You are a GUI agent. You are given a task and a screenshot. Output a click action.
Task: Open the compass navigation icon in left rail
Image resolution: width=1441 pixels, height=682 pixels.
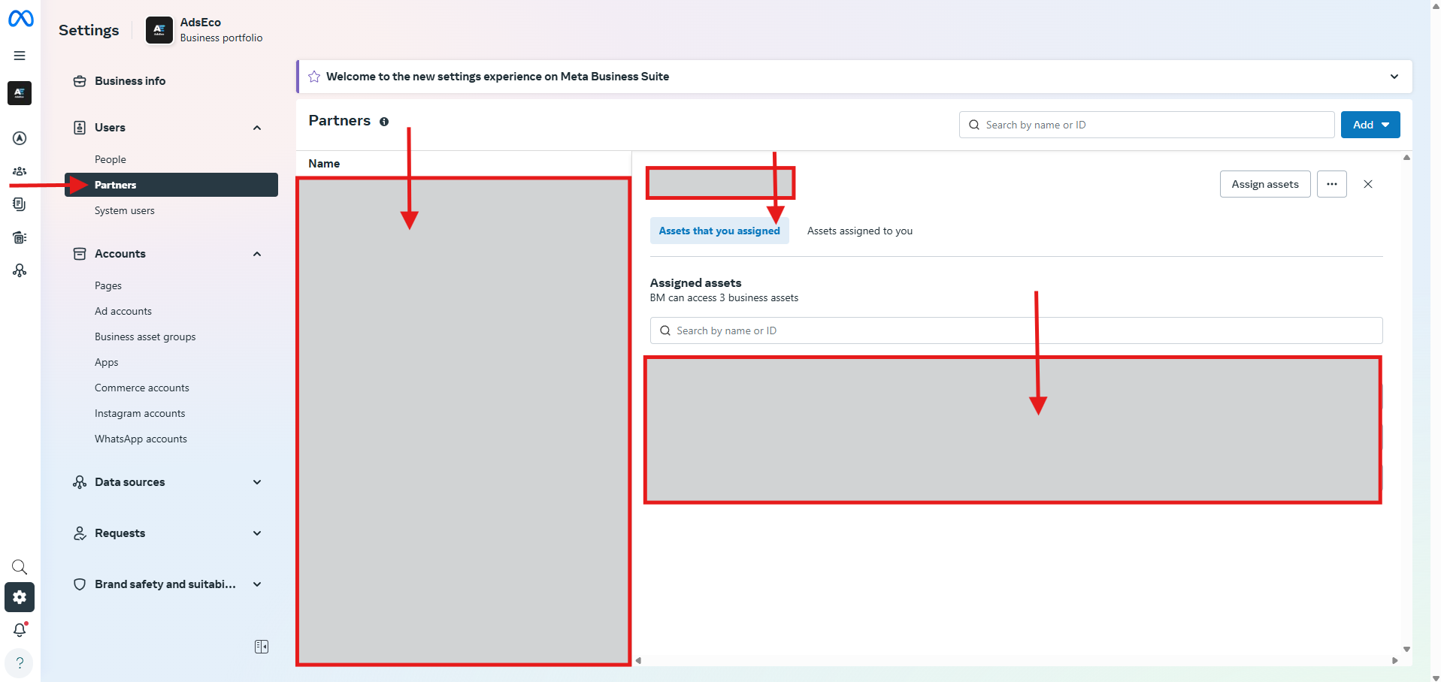pos(20,138)
